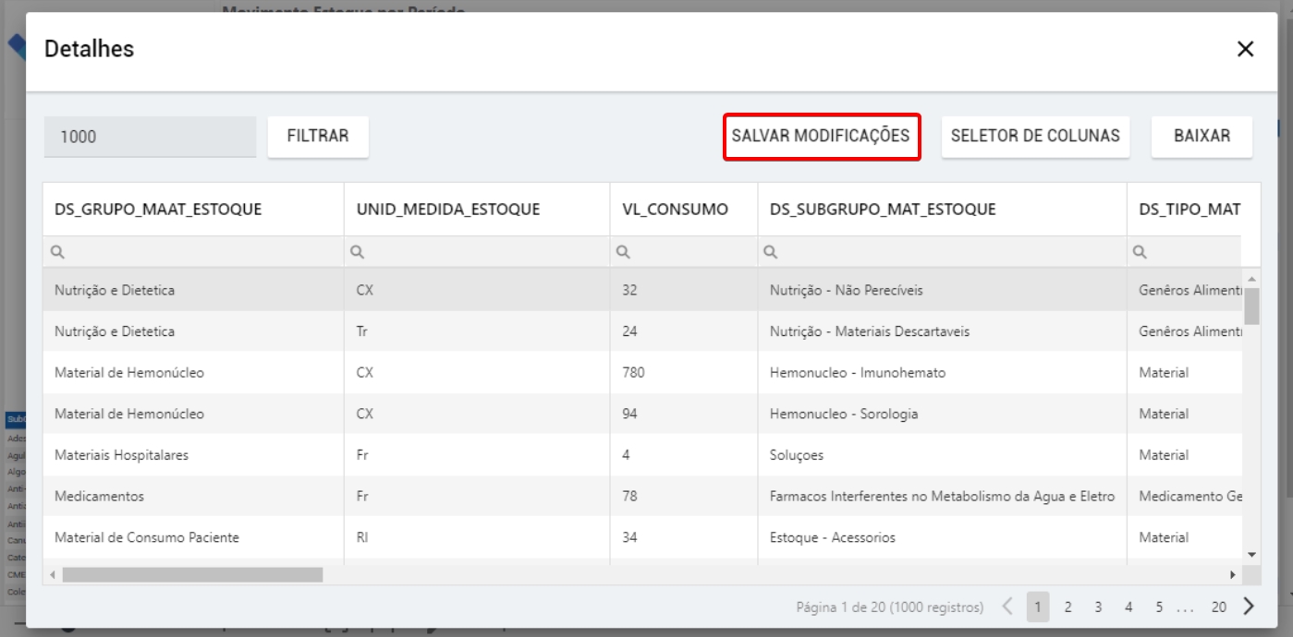Screen dimensions: 1293x637
Task: Click the FILTRAR button
Action: click(x=318, y=137)
